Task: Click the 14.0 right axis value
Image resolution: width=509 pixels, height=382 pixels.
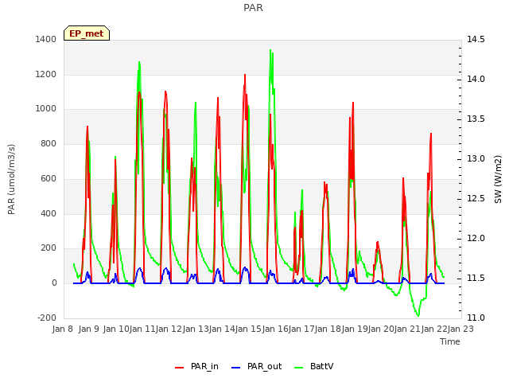Action: pos(476,80)
